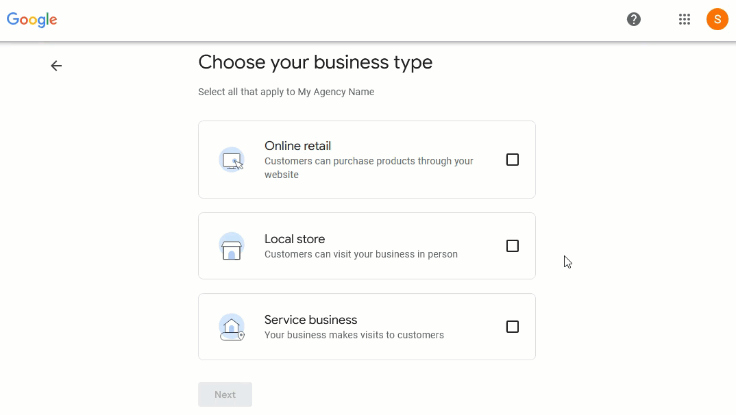Check the Local store checkbox

pyautogui.click(x=513, y=246)
